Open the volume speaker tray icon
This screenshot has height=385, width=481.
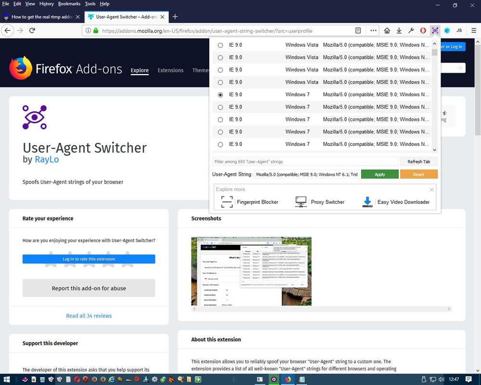[442, 380]
